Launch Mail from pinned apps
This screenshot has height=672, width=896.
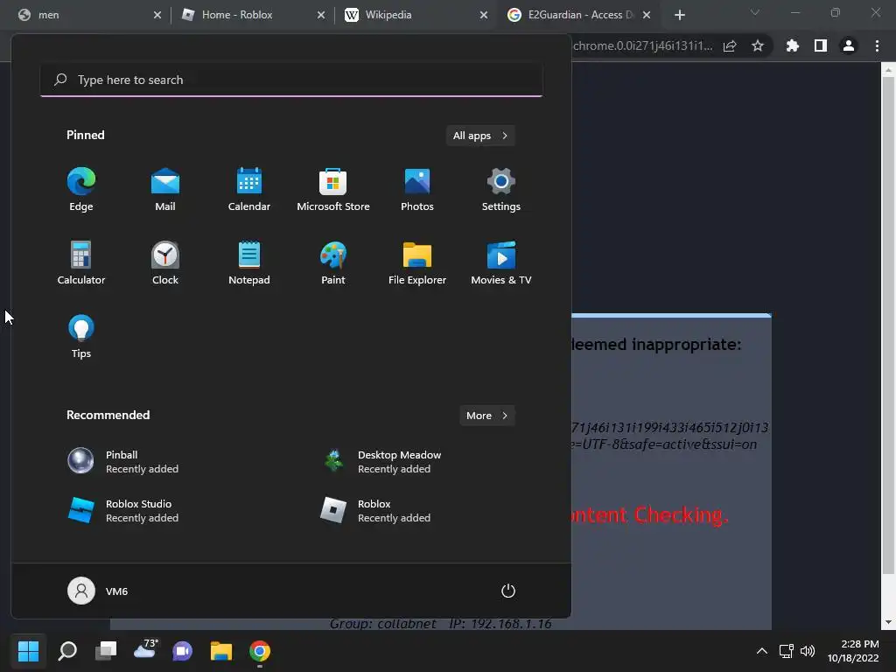165,190
